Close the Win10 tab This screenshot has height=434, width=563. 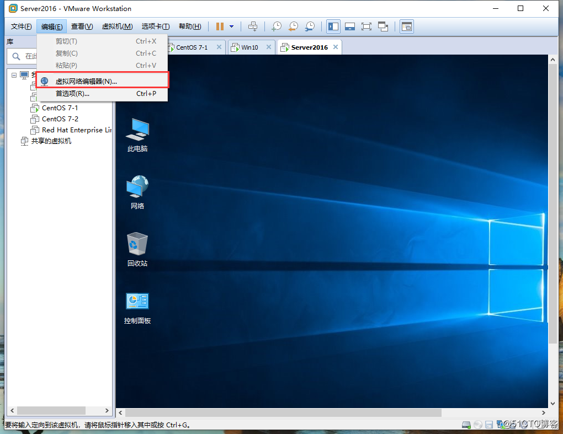(x=268, y=47)
